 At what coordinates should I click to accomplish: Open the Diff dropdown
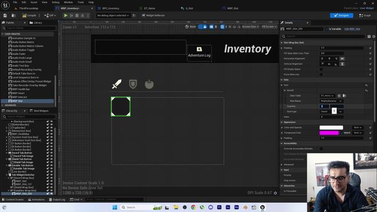[x=50, y=15]
